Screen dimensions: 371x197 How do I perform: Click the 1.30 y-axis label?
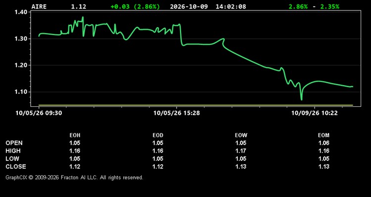point(22,38)
